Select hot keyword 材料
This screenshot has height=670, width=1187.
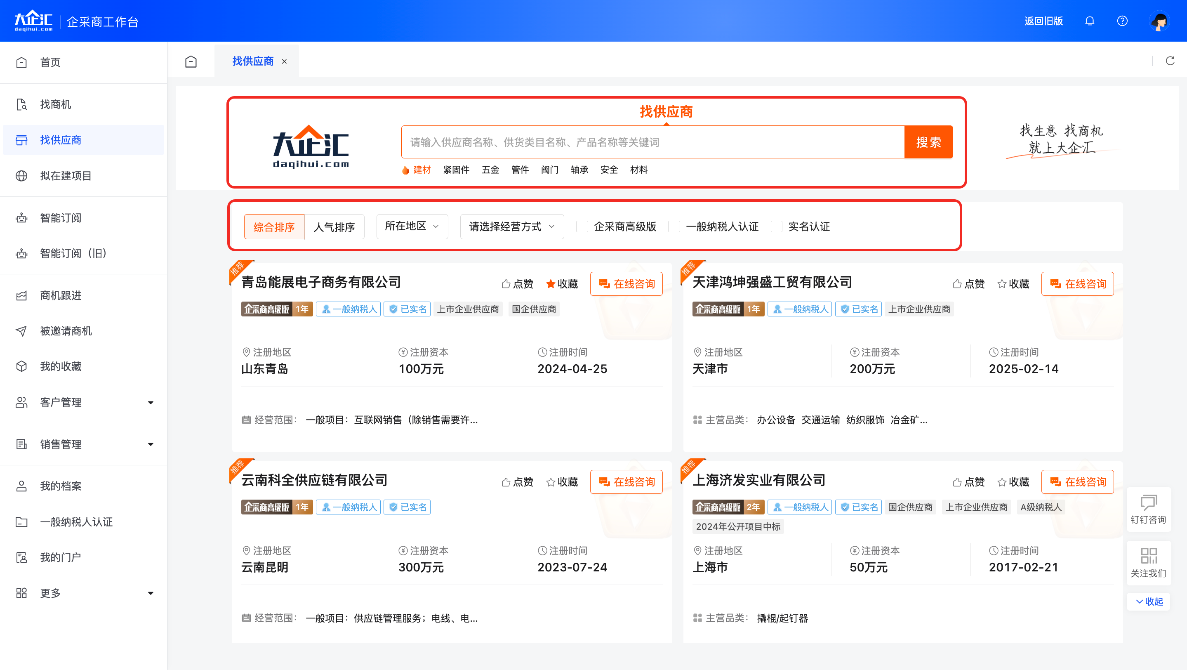(x=638, y=170)
